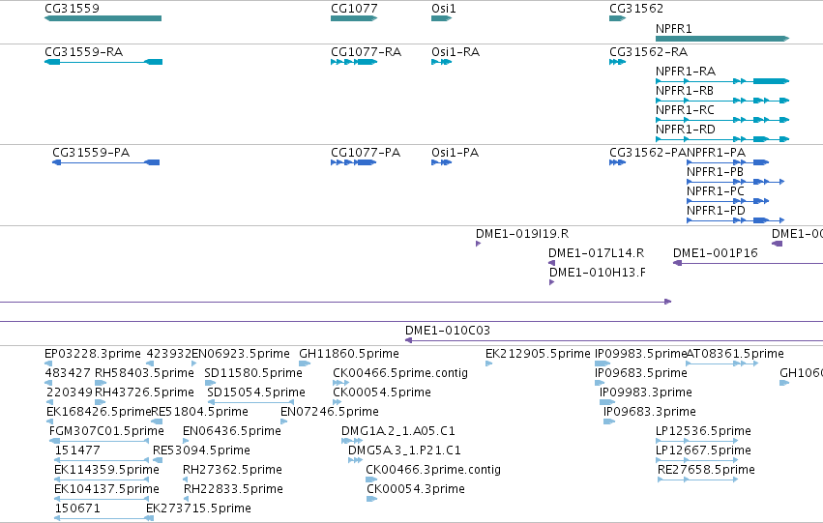Click the EK114359.5prime EST

[102, 480]
